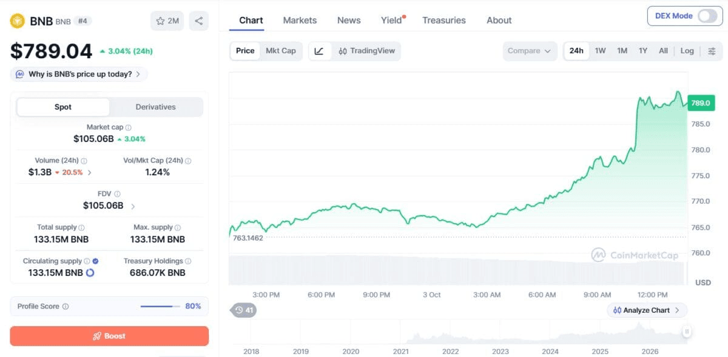This screenshot has width=728, height=357.
Task: Enable Log scale on the chart
Action: [x=687, y=51]
